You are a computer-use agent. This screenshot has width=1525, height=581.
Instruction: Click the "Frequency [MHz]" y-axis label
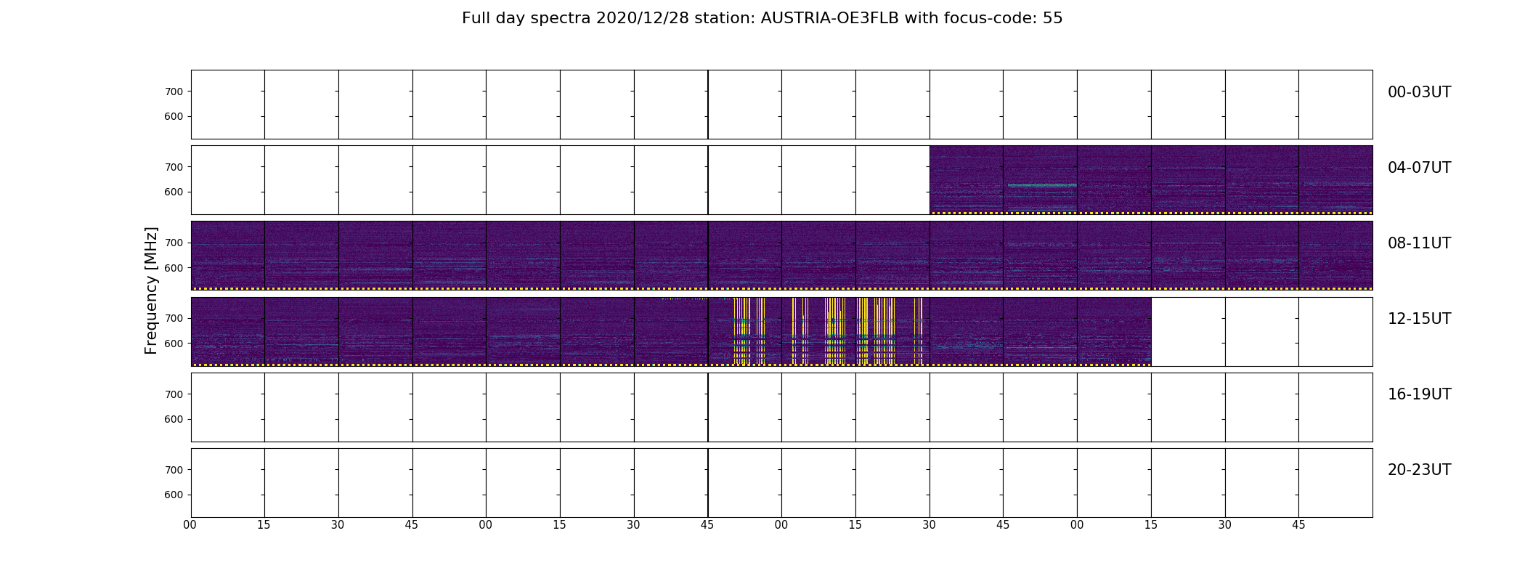(x=151, y=290)
